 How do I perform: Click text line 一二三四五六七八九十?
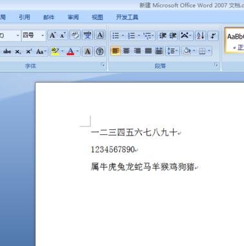click(134, 132)
